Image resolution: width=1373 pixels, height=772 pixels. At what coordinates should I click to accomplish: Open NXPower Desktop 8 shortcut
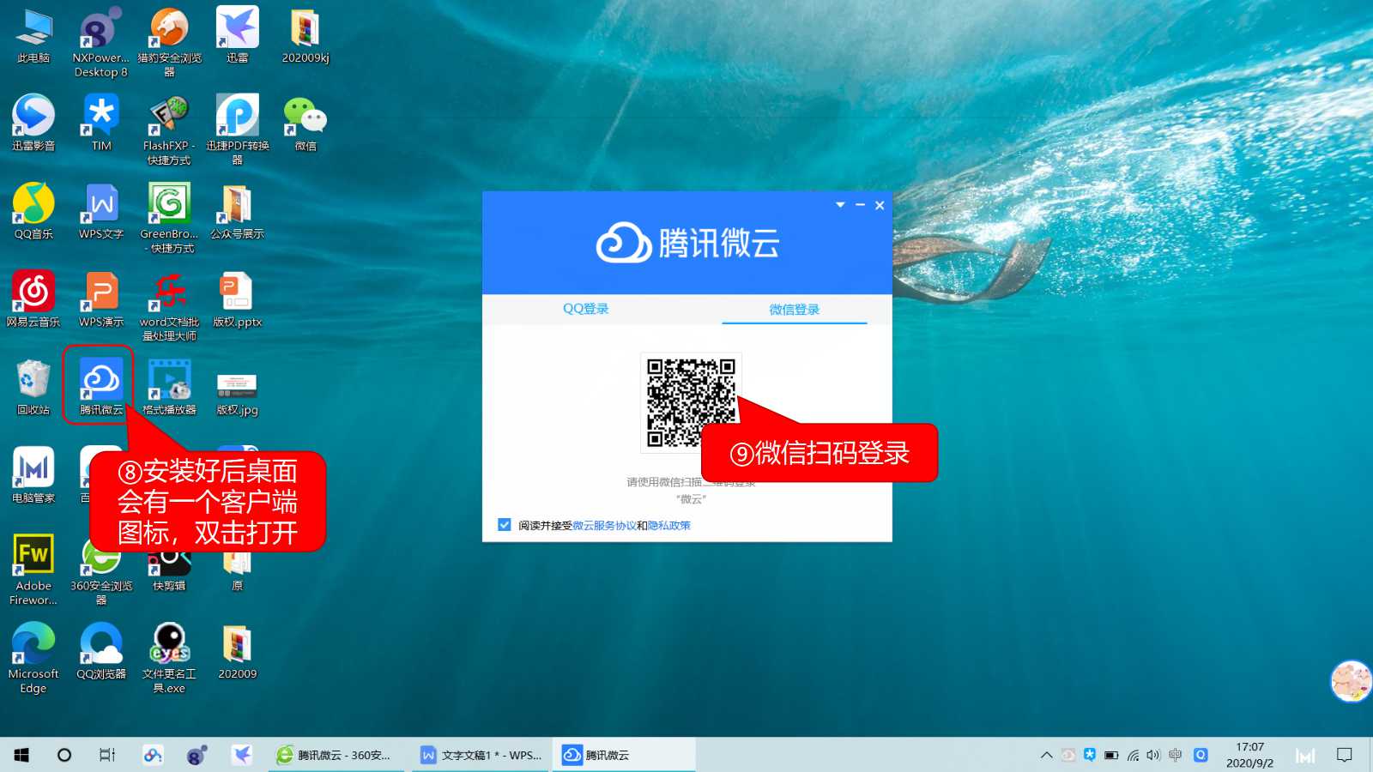point(101,41)
